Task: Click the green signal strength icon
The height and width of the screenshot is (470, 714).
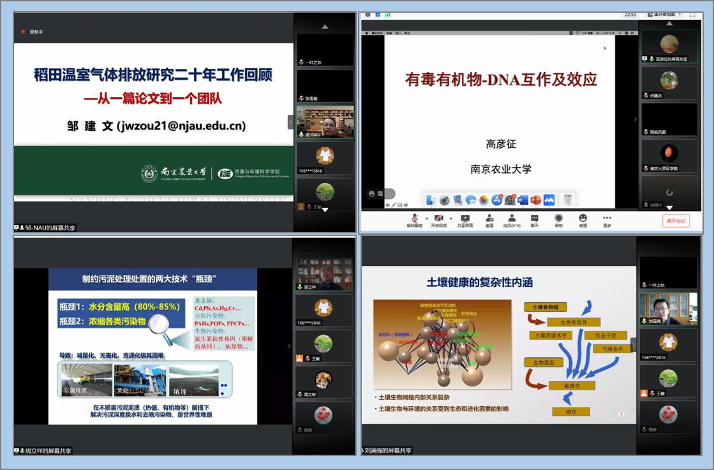Action: 387,14
